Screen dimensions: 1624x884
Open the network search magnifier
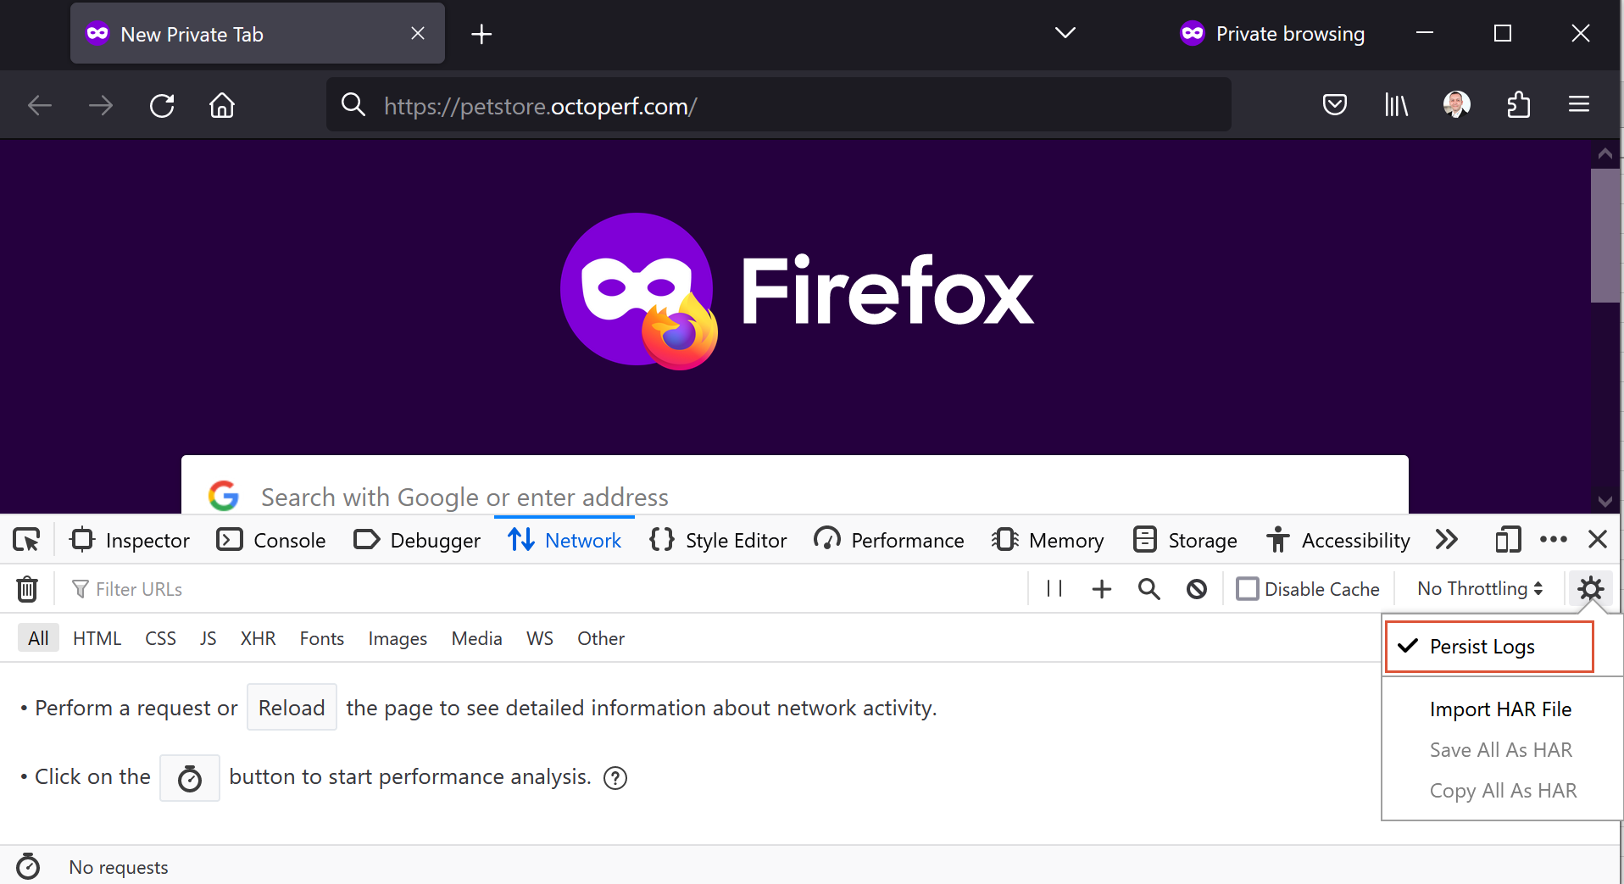click(1149, 589)
